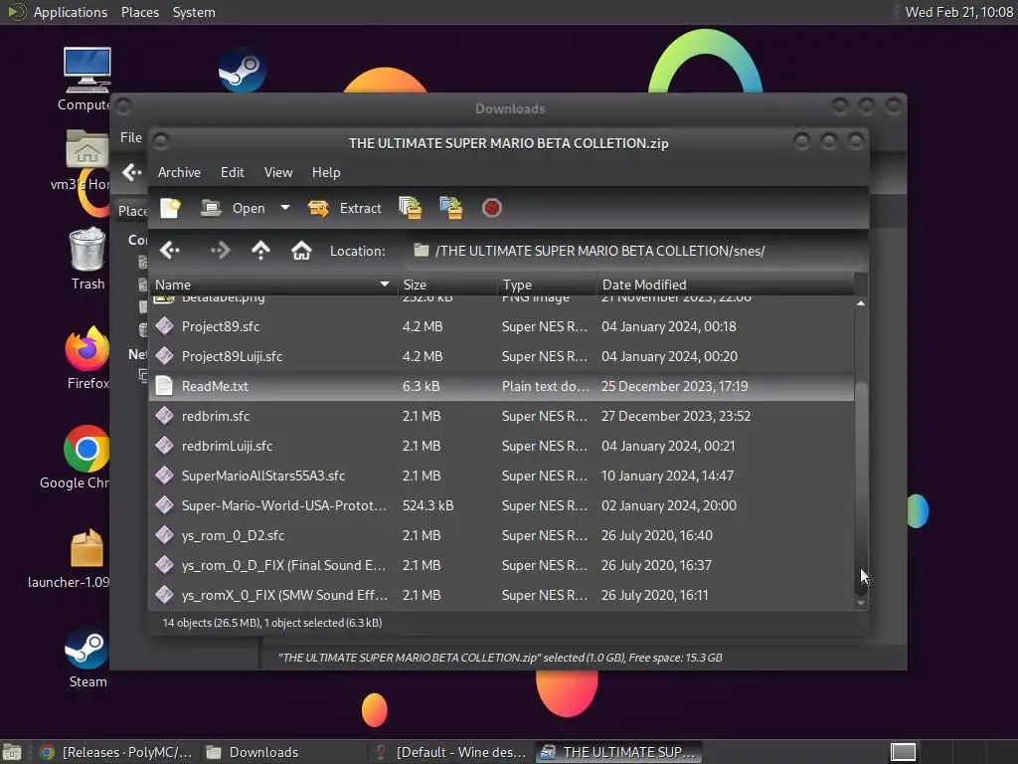The width and height of the screenshot is (1018, 764).
Task: Click the Location path field
Action: pyautogui.click(x=634, y=251)
